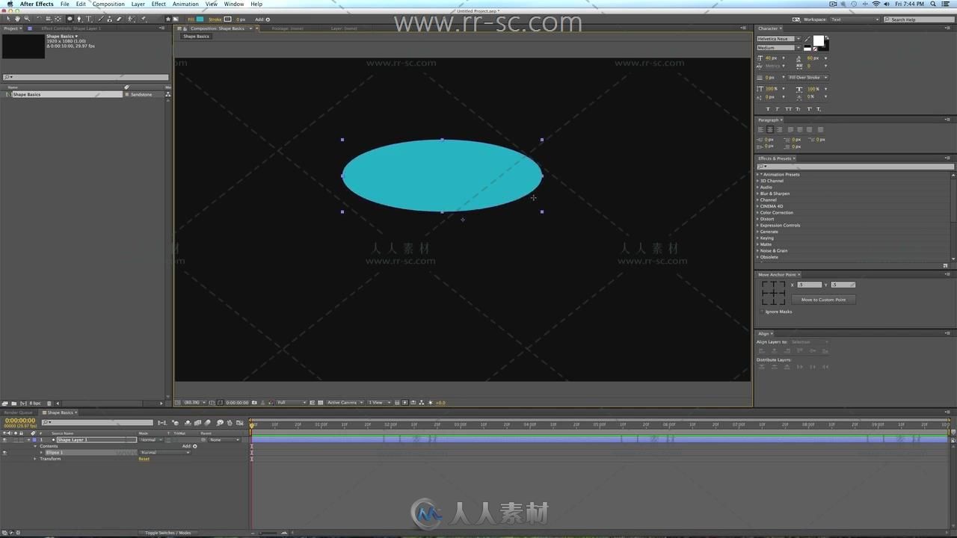Toggle Toggle Switches / Modes

click(x=168, y=533)
